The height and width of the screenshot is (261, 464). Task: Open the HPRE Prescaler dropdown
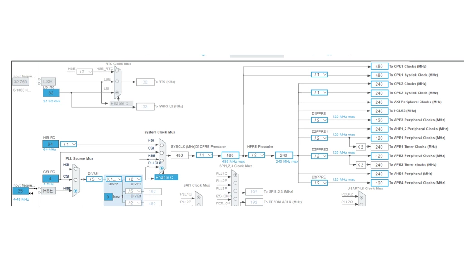[256, 155]
